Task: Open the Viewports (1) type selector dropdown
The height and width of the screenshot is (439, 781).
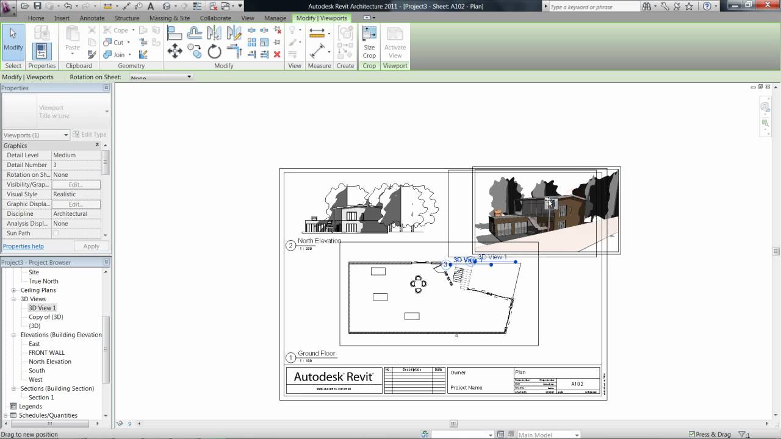Action: click(x=36, y=135)
